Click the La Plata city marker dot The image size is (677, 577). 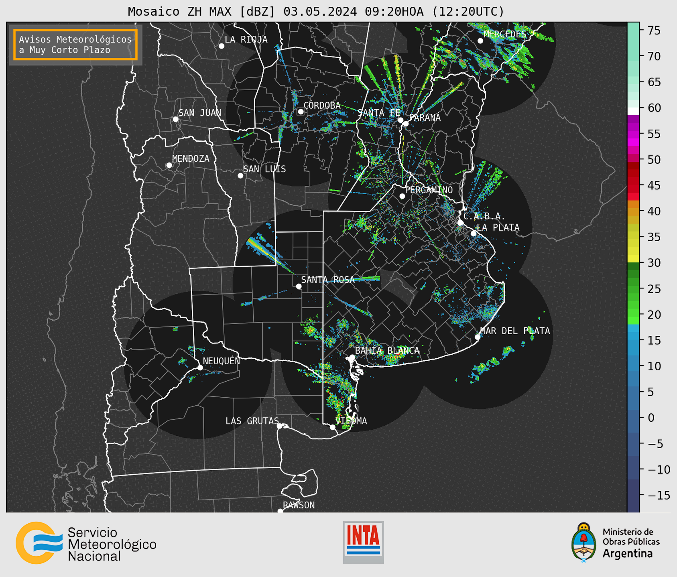[474, 234]
